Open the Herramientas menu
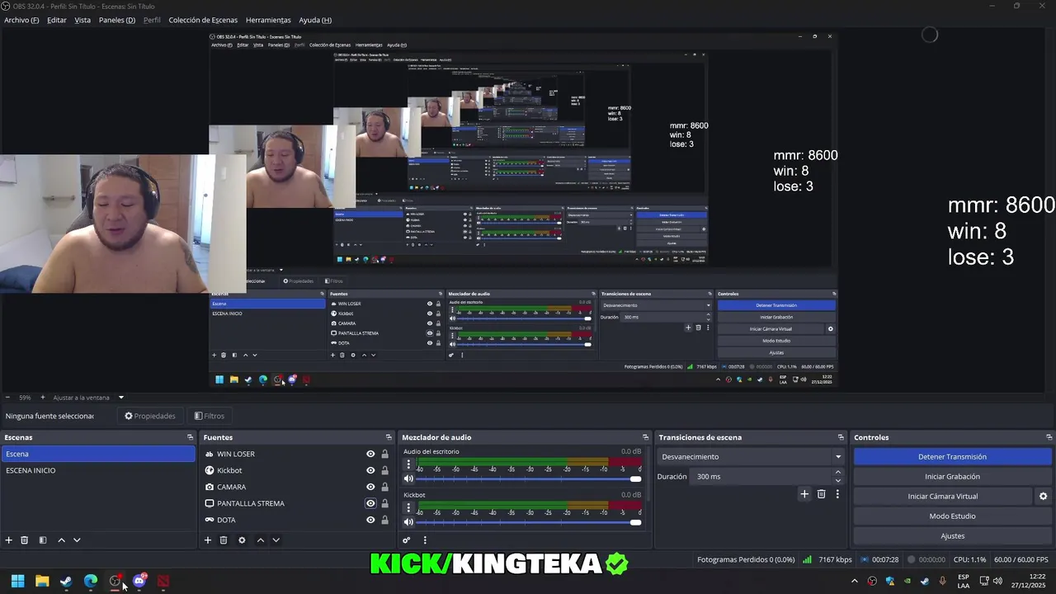 coord(268,20)
